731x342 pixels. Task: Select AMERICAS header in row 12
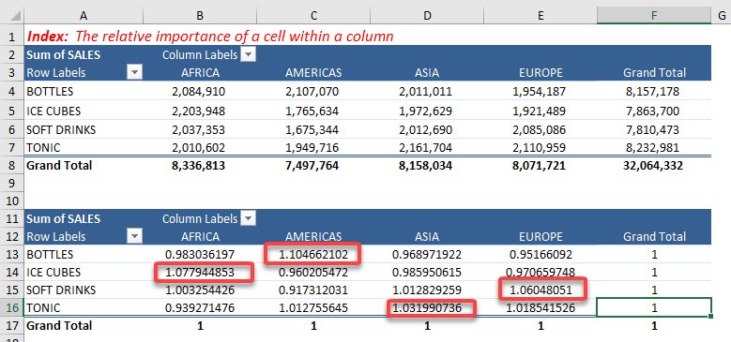click(313, 236)
